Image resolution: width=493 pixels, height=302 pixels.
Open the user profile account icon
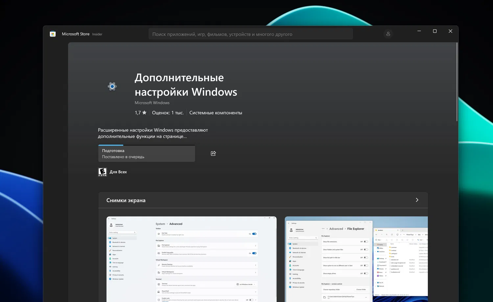[x=388, y=34]
